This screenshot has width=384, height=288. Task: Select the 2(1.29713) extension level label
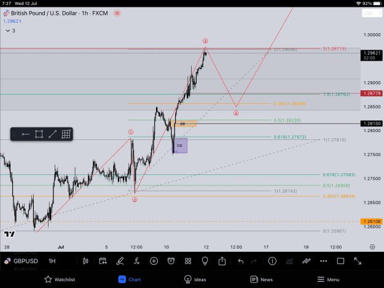coord(334,49)
